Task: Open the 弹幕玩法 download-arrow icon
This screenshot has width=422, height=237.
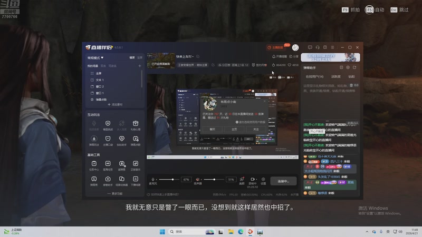Action: point(94,139)
